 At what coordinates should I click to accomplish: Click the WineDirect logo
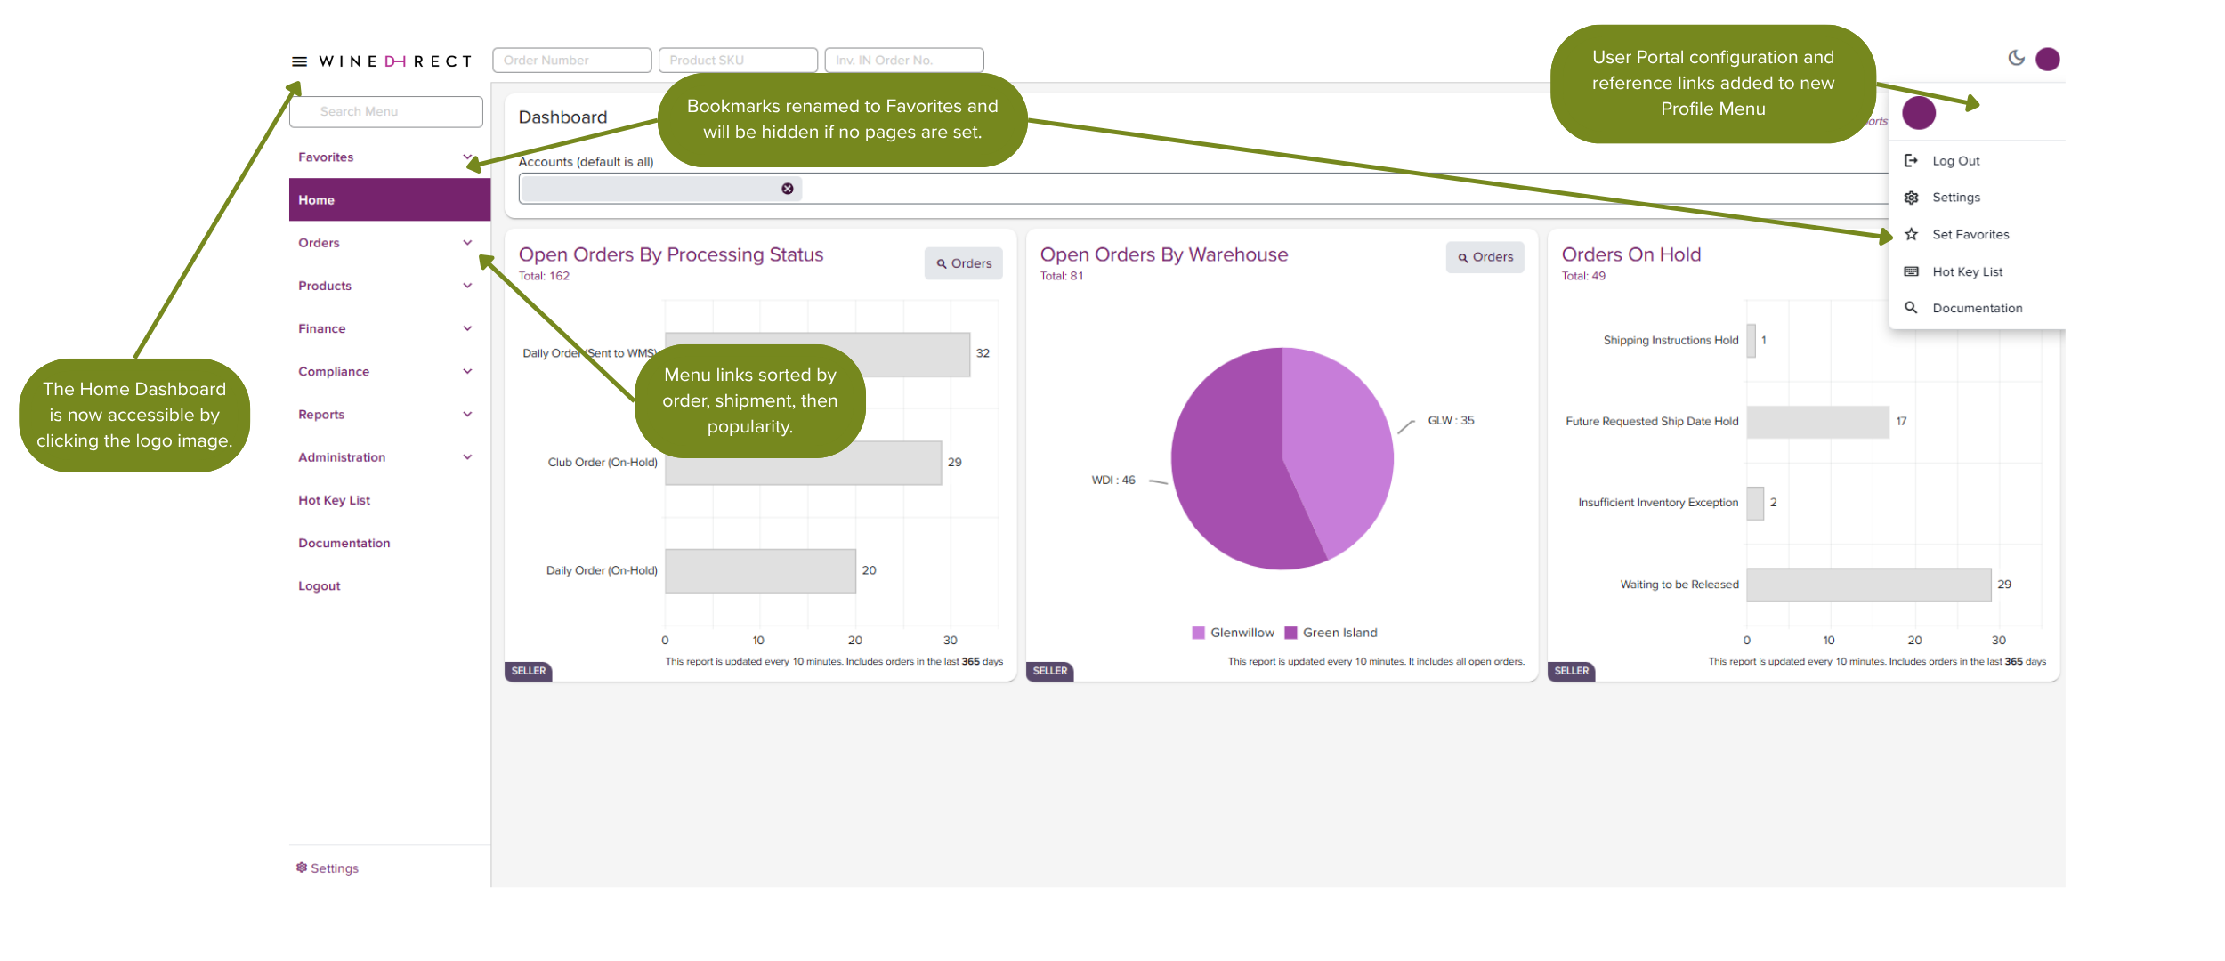[395, 61]
